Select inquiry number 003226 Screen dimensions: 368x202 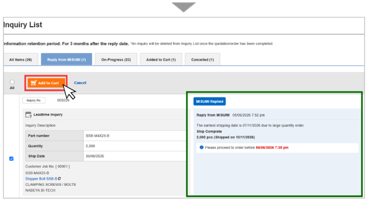point(64,100)
